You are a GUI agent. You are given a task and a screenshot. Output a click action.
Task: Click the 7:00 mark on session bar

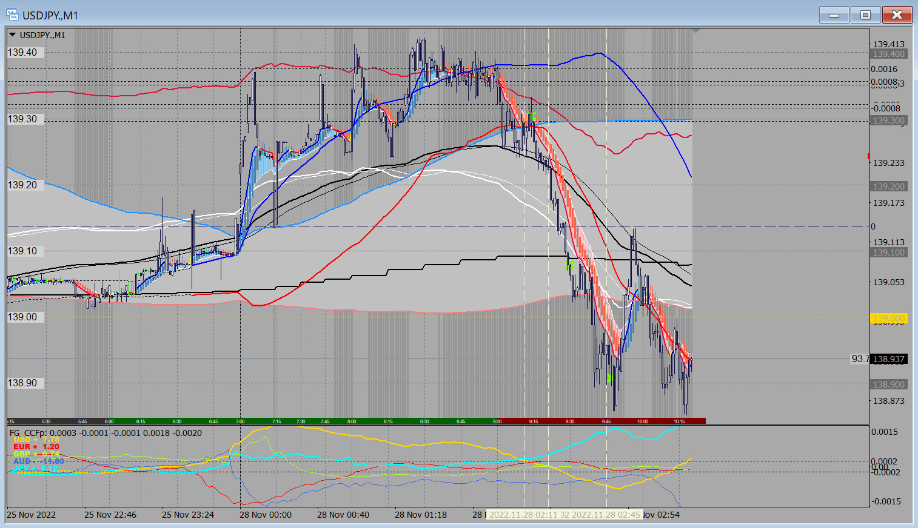pos(240,421)
